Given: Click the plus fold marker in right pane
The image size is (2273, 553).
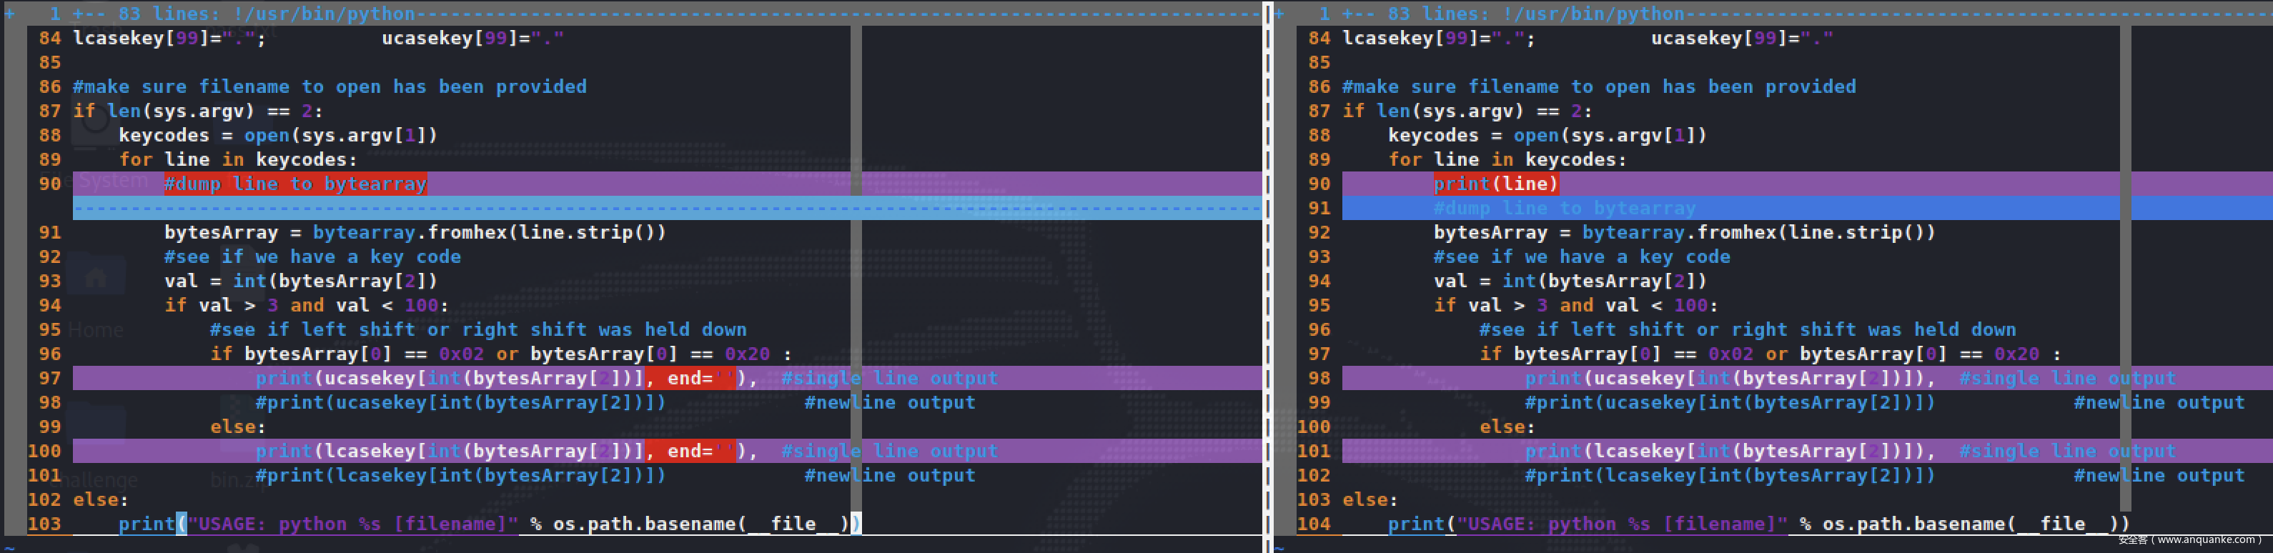Looking at the screenshot, I should tap(1279, 14).
